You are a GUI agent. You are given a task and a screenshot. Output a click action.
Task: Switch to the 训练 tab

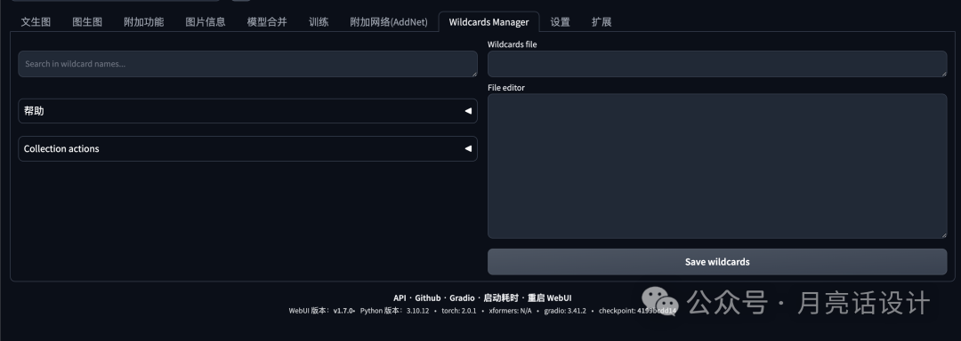(319, 22)
